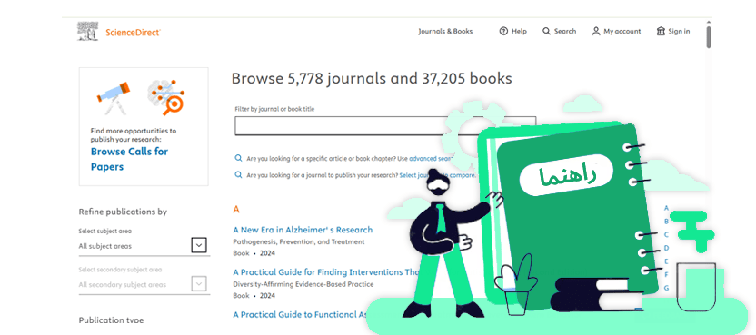Jump to letter A in alphabet index
Viewport: 756px width, 335px height.
pyautogui.click(x=666, y=208)
